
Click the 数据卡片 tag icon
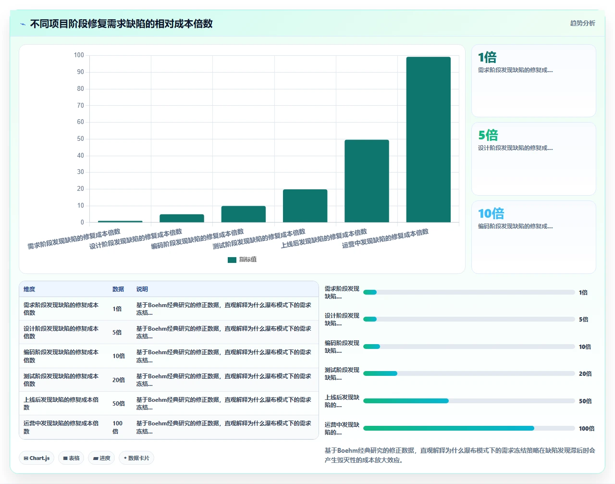point(125,458)
